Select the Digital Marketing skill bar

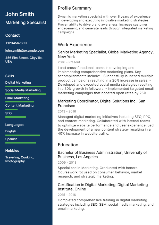coord(26,86)
